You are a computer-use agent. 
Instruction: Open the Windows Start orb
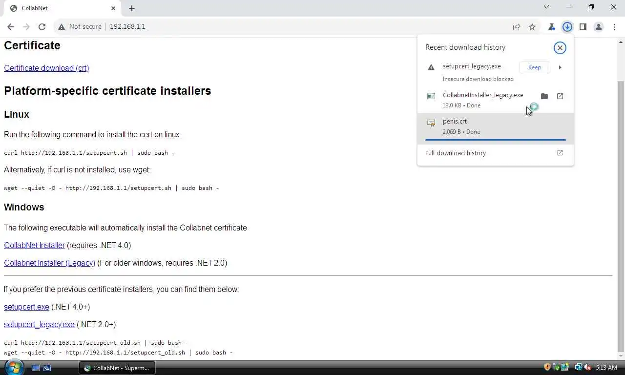14,367
